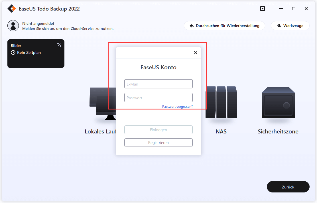This screenshot has height=203, width=317.
Task: Click the user avatar icon
Action: click(x=13, y=26)
